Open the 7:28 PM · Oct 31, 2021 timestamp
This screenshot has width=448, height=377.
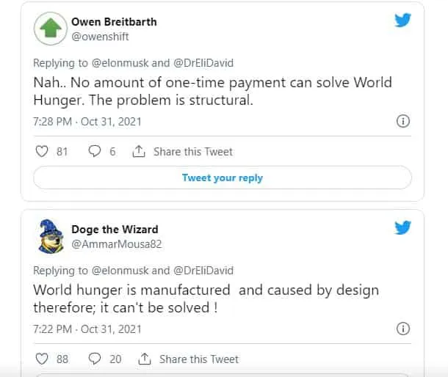click(87, 122)
